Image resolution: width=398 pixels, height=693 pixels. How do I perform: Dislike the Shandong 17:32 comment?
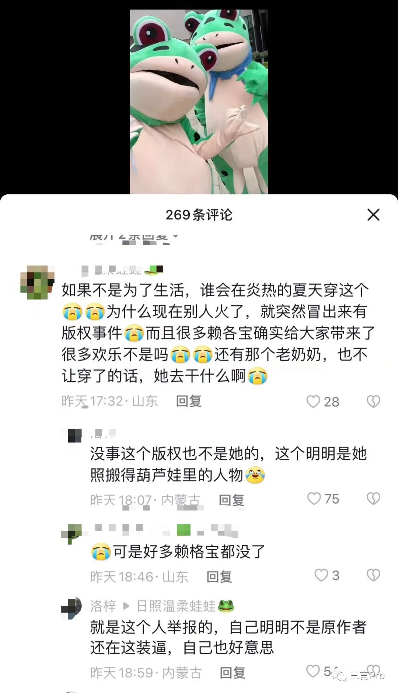373,402
